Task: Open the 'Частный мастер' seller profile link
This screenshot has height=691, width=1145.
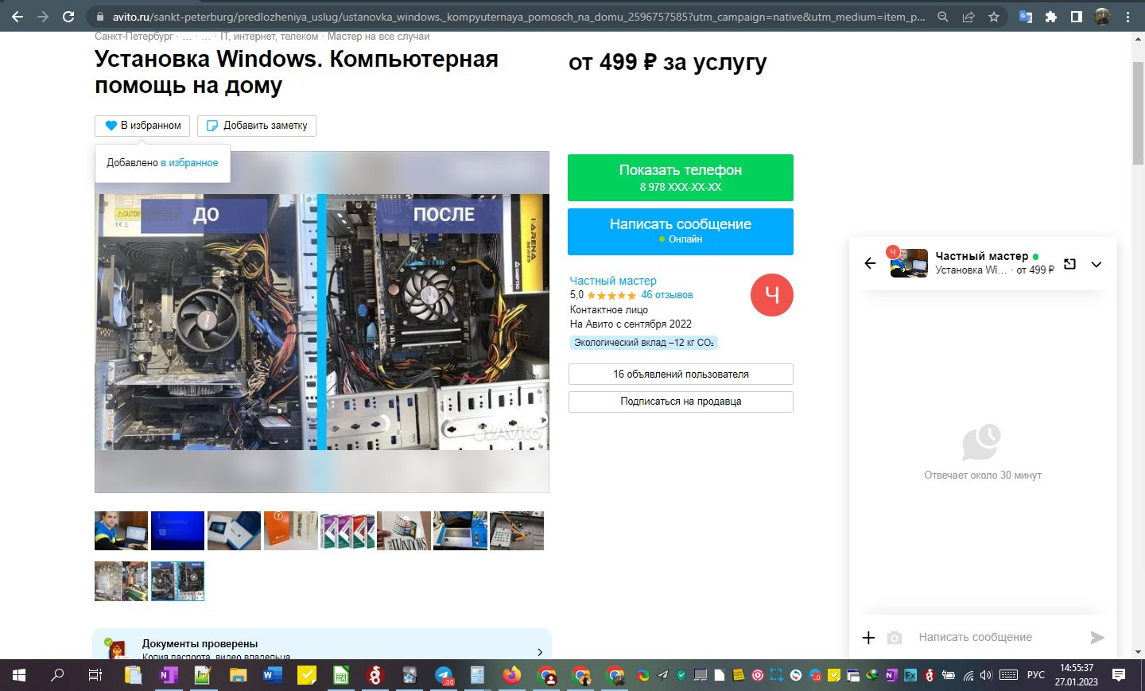Action: (x=613, y=281)
